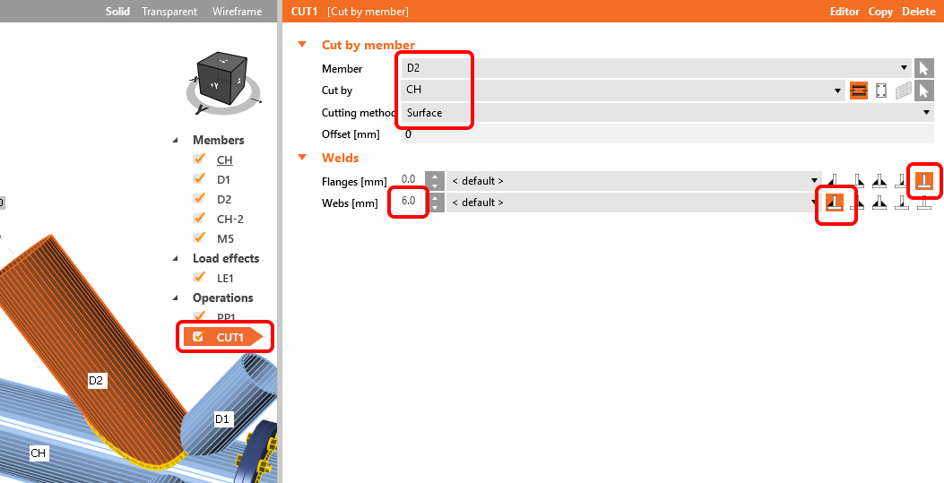Toggle visibility checkbox for member D1
This screenshot has width=944, height=483.
click(x=199, y=179)
